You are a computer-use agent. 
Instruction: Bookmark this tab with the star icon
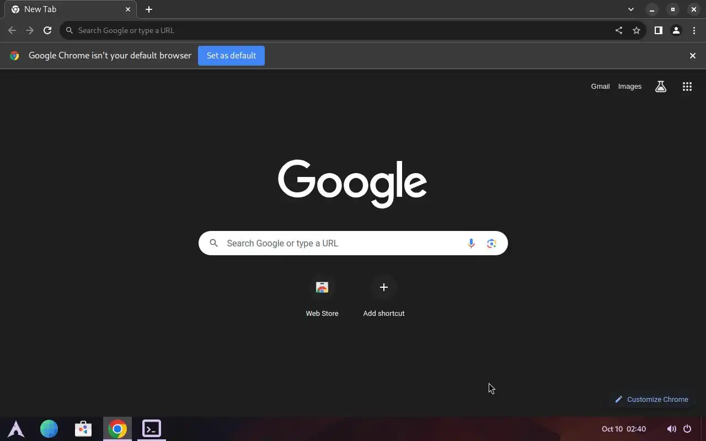tap(637, 30)
